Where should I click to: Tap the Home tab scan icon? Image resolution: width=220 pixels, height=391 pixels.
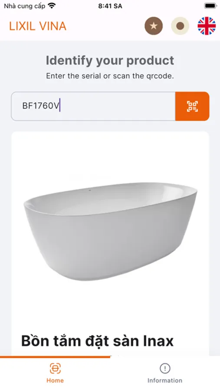pos(55,368)
